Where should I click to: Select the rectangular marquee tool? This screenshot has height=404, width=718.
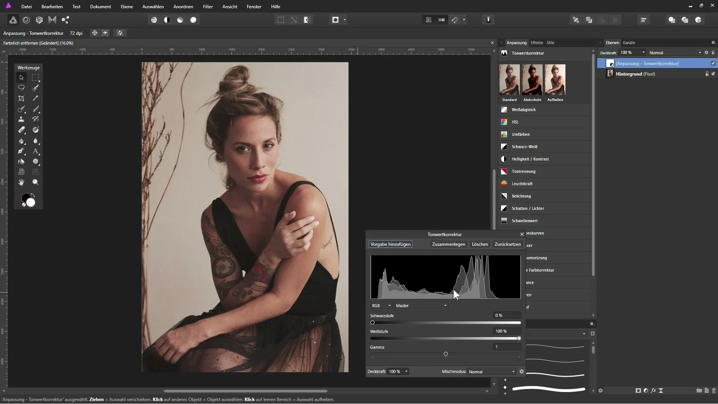[x=36, y=77]
